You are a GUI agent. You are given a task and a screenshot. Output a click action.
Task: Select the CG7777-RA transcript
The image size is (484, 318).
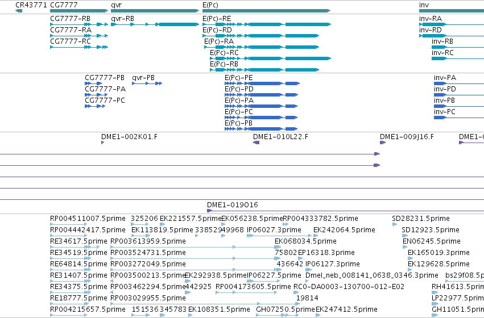click(79, 36)
